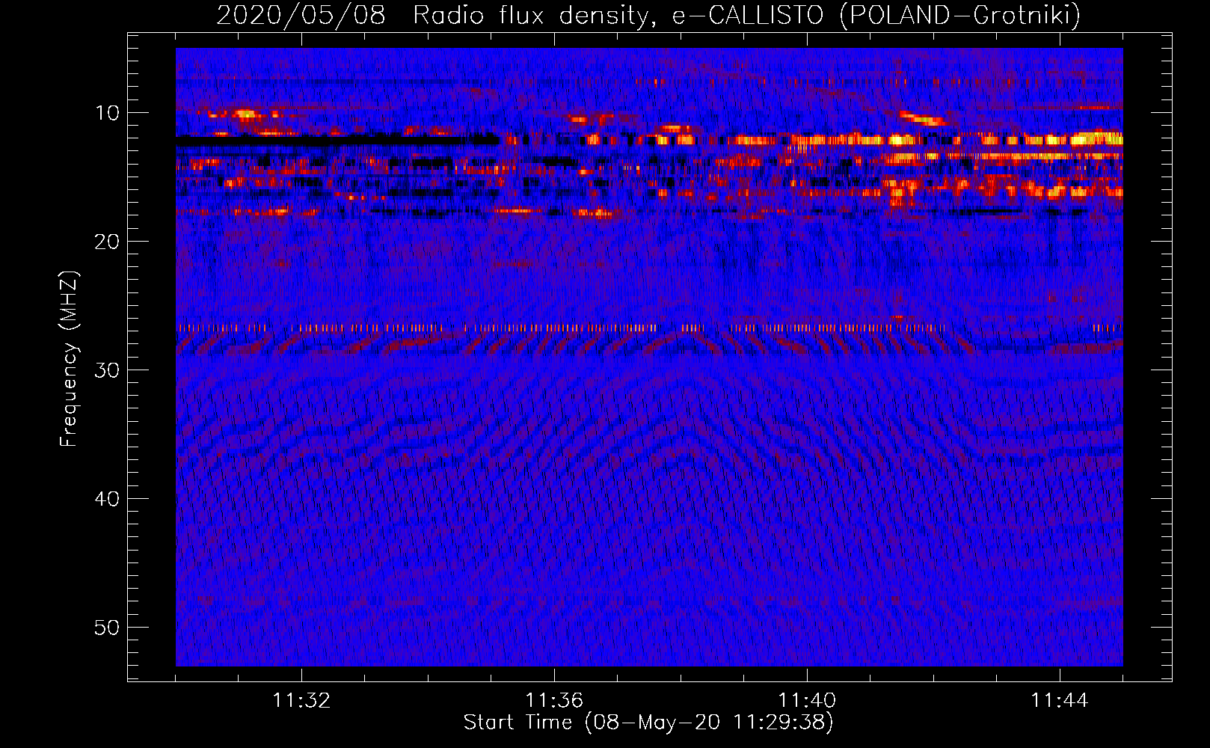Click the frequency tick label '10'
This screenshot has width=1210, height=748.
[107, 113]
